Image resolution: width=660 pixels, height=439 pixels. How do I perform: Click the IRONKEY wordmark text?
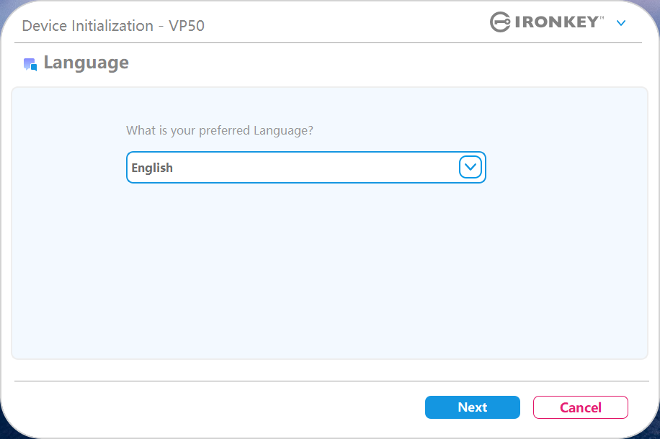(556, 22)
